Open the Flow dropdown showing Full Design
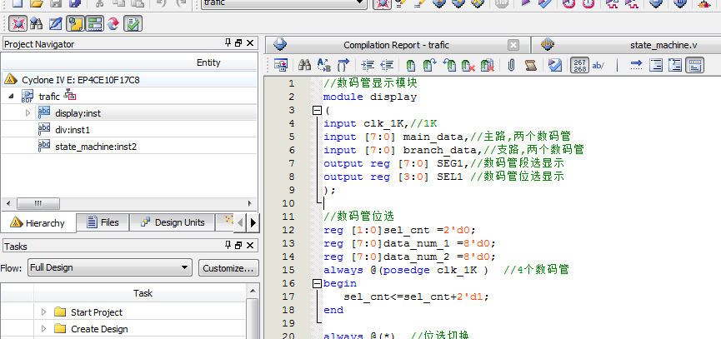 (x=109, y=268)
